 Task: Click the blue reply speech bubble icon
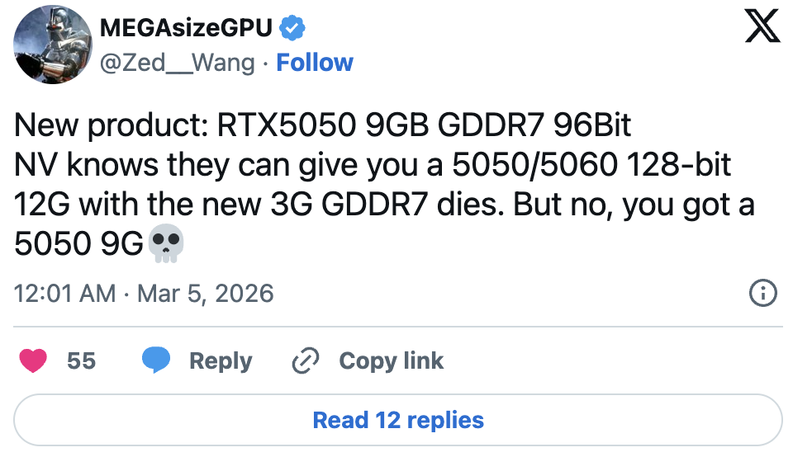coord(156,360)
